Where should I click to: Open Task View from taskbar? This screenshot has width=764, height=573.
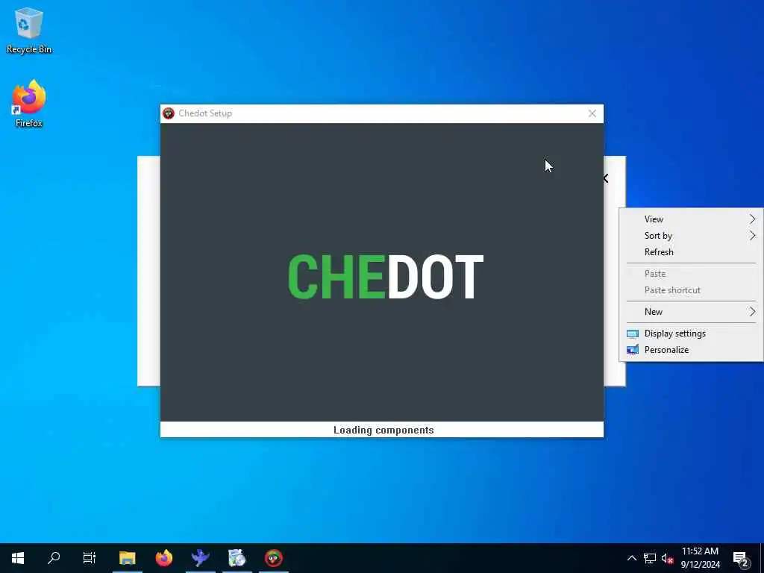(90, 558)
